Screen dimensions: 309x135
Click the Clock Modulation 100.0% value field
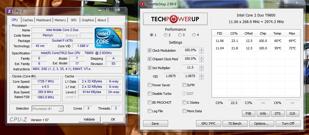190,50
